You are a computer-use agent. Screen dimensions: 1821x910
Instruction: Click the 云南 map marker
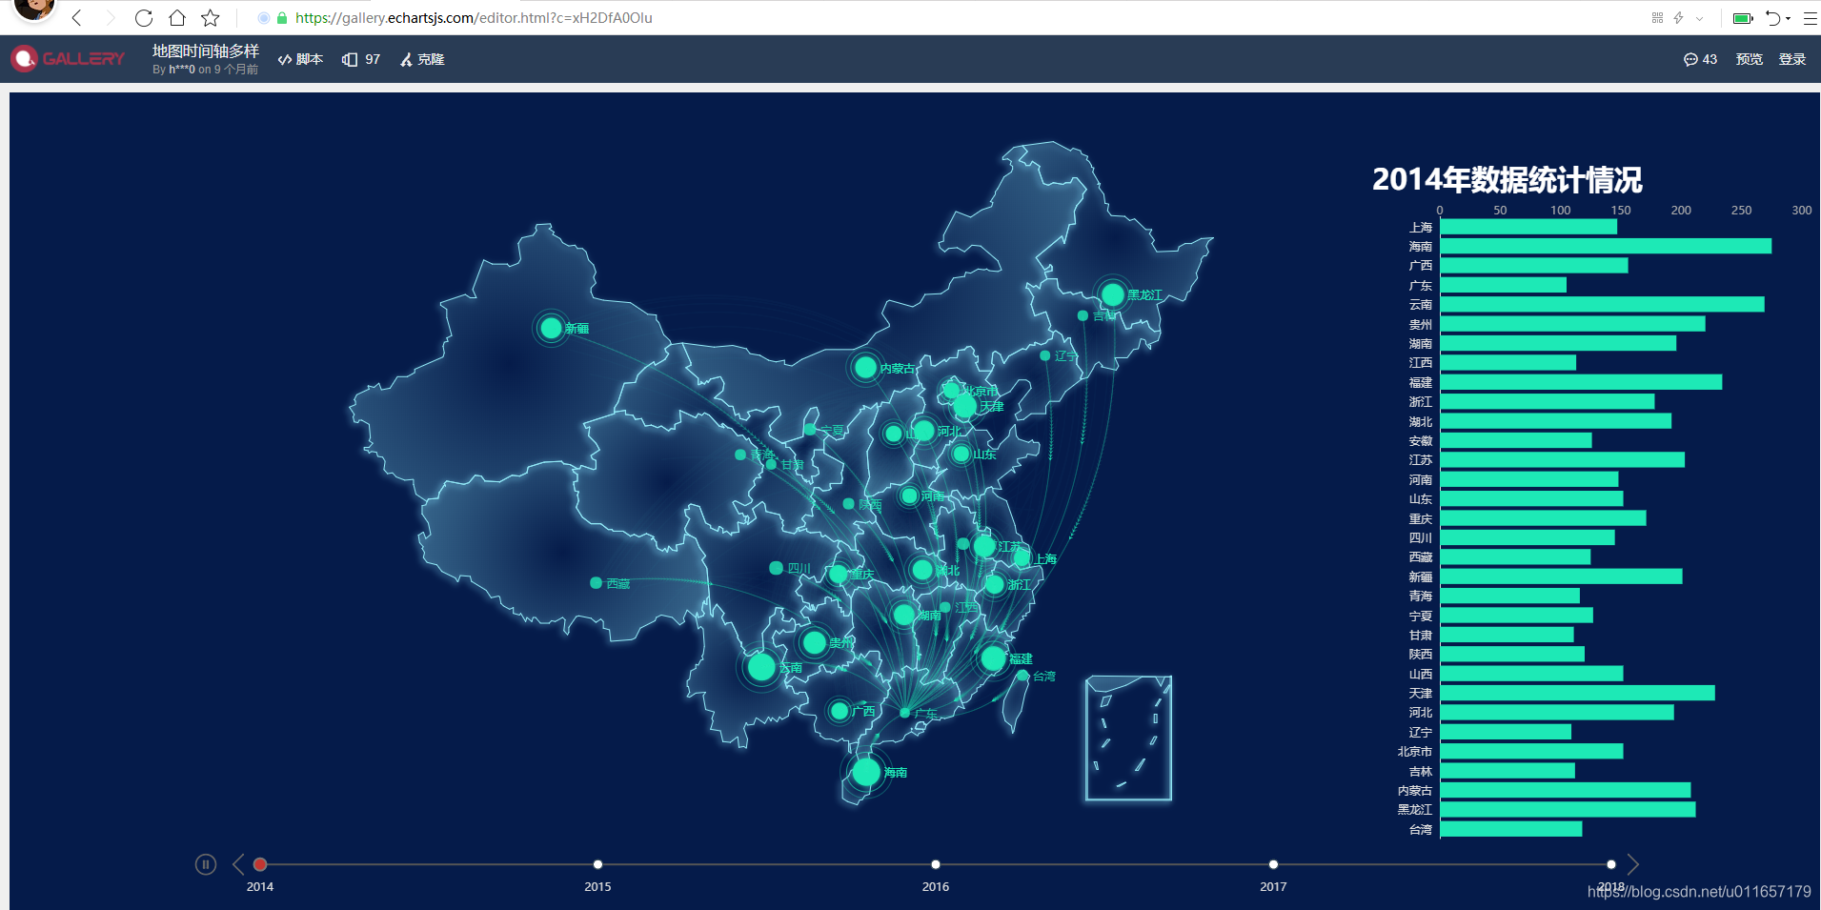point(761,667)
